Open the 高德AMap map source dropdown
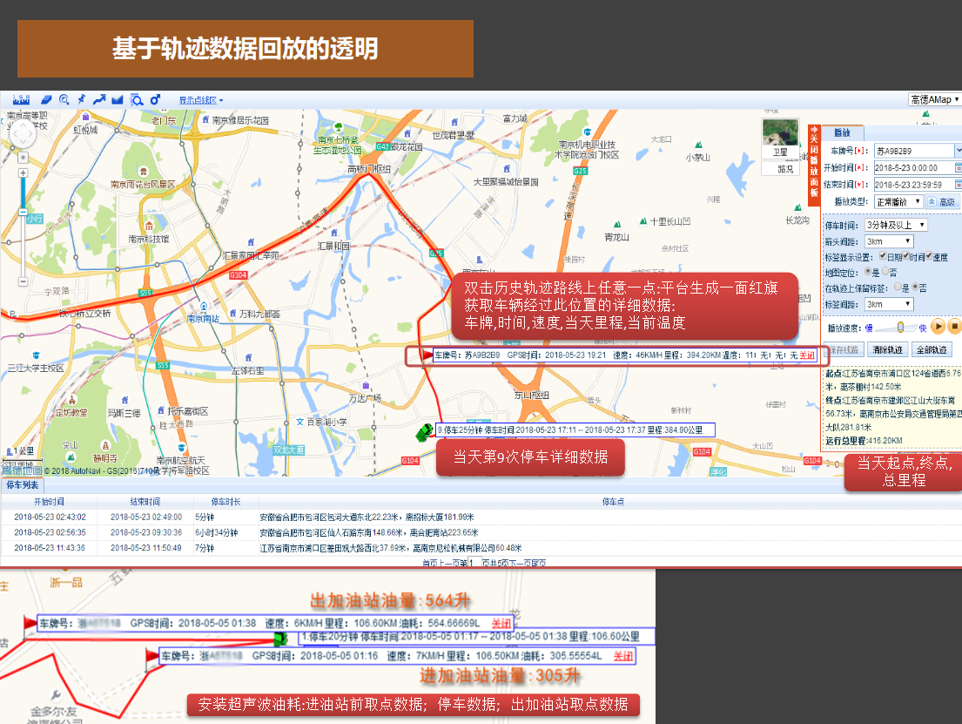 (934, 100)
